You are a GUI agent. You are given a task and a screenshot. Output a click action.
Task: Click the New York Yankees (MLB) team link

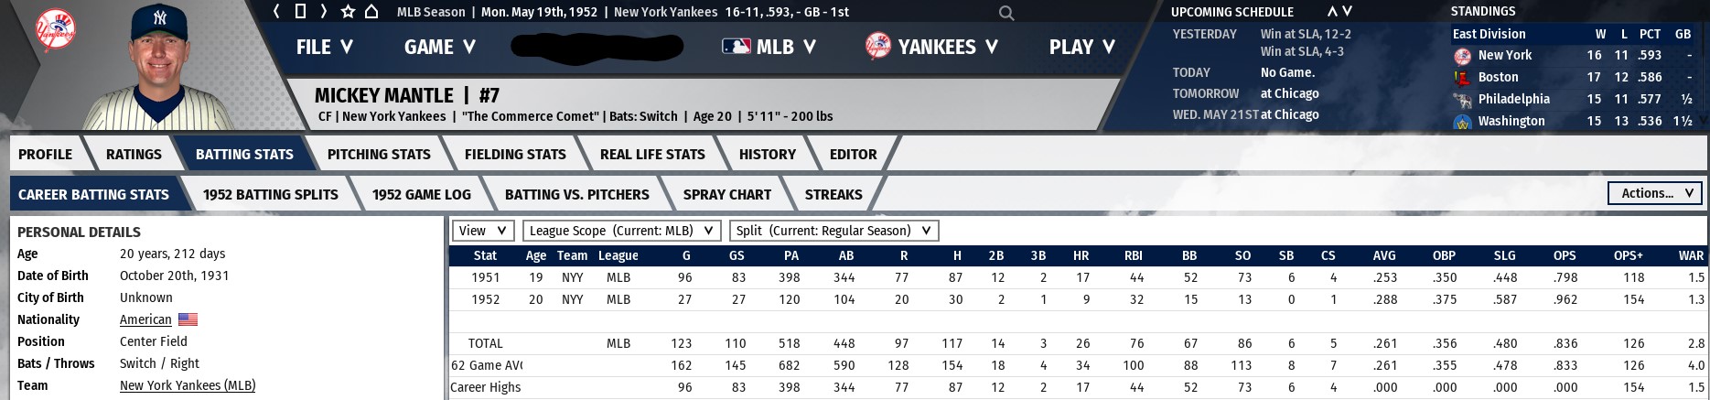188,385
